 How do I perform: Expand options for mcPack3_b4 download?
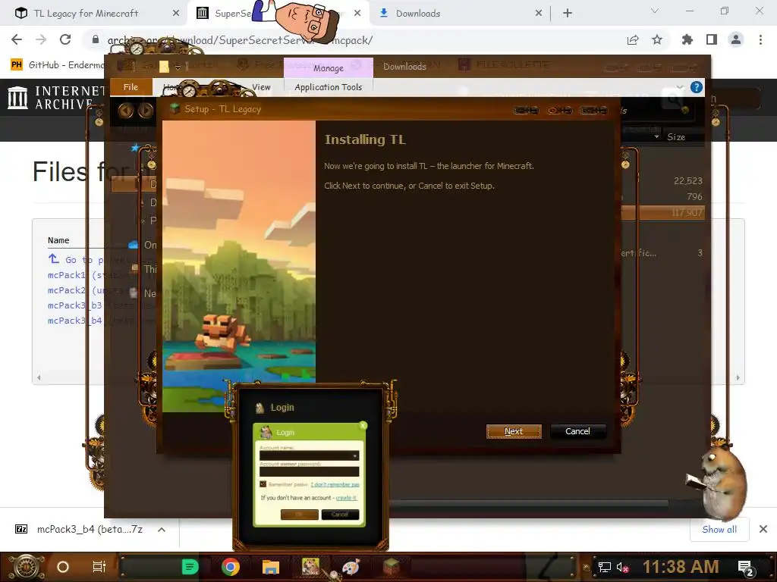(x=162, y=530)
